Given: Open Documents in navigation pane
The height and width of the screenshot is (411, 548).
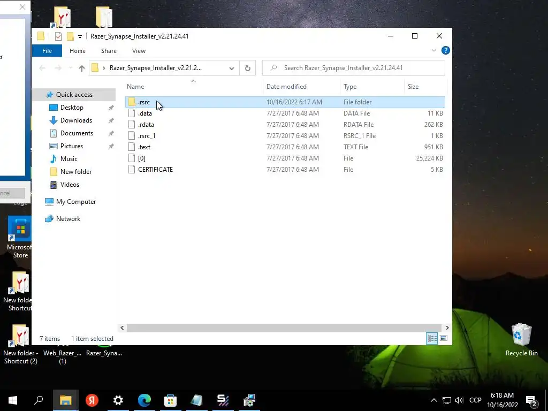Looking at the screenshot, I should pos(77,133).
